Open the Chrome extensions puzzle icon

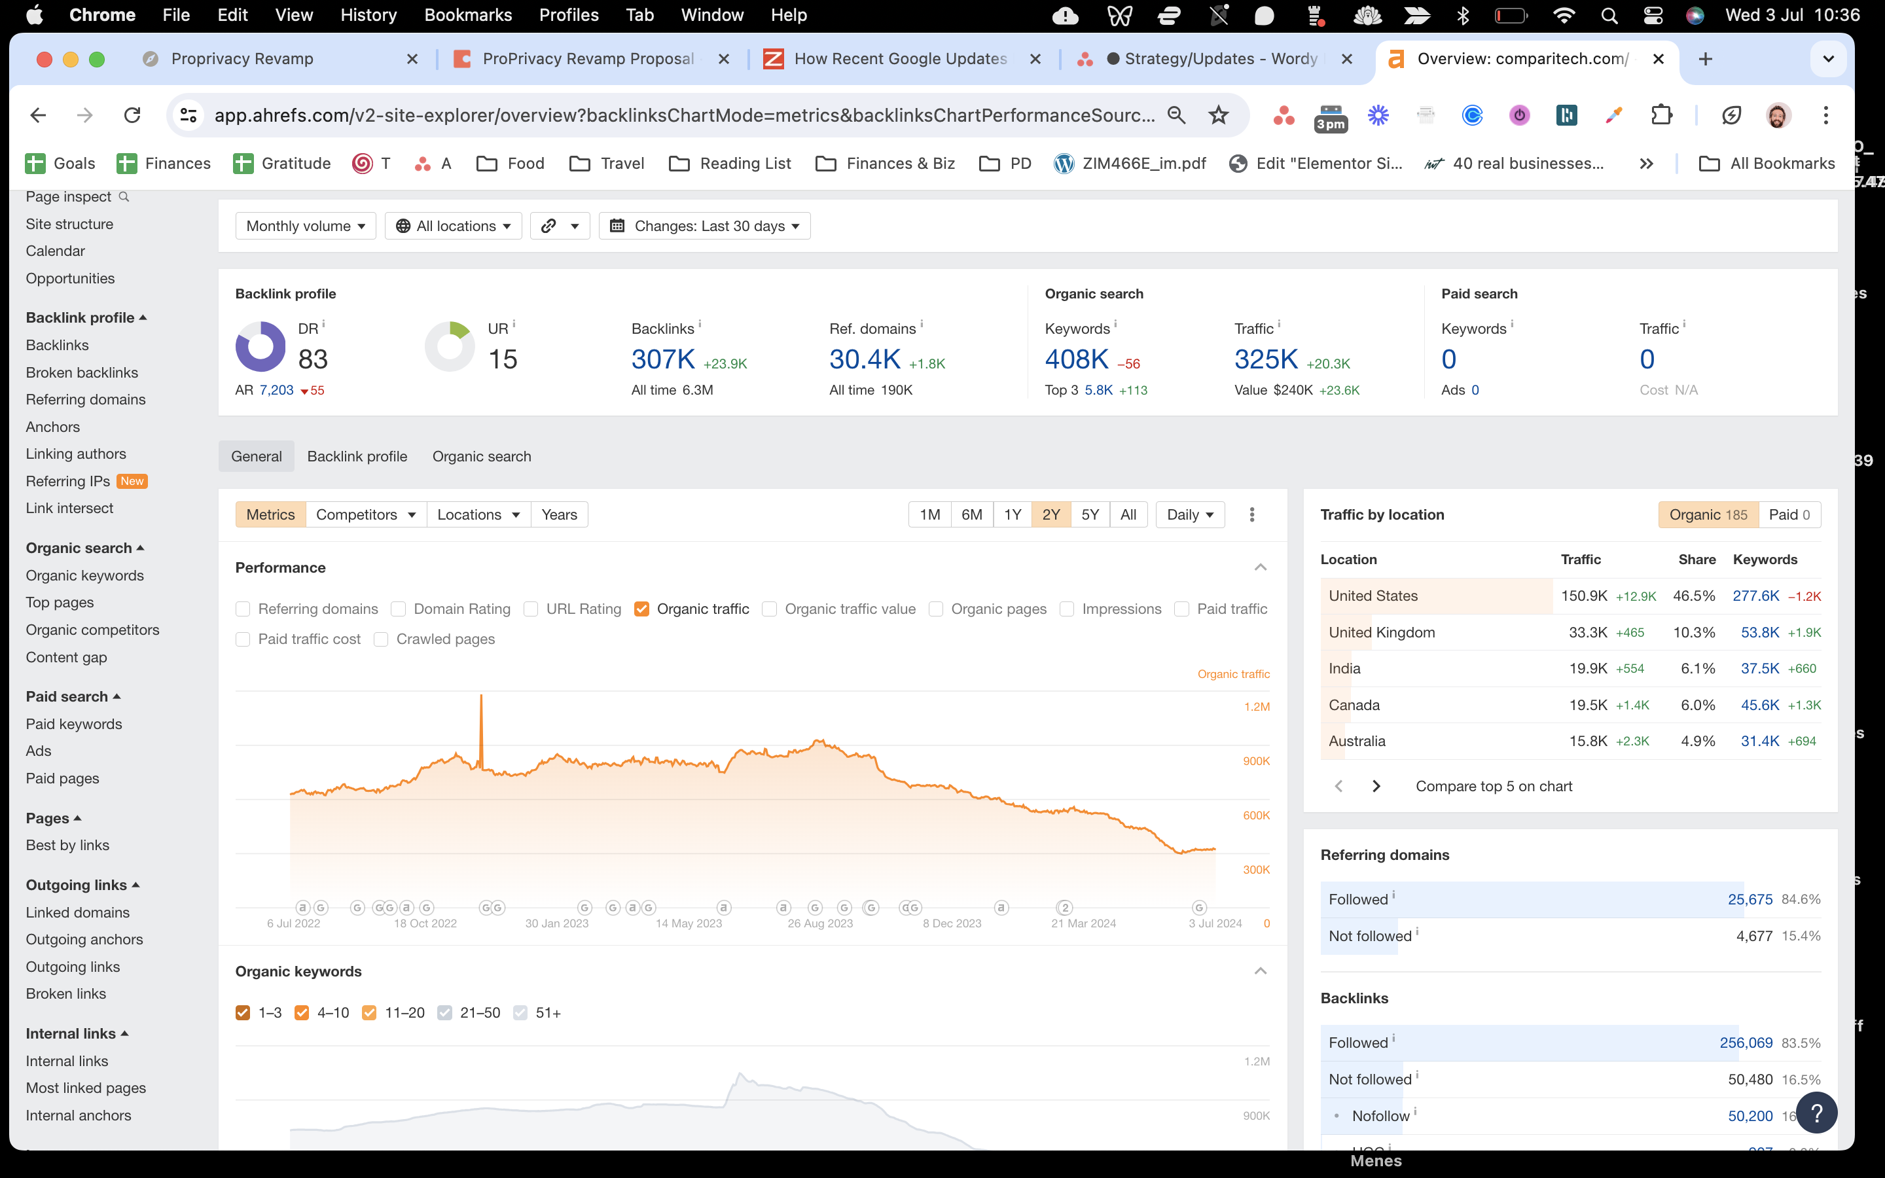point(1661,115)
